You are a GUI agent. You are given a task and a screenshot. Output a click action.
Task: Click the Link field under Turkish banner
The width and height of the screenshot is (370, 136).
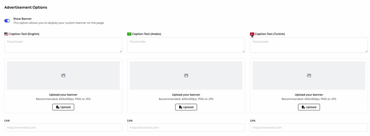(x=309, y=128)
